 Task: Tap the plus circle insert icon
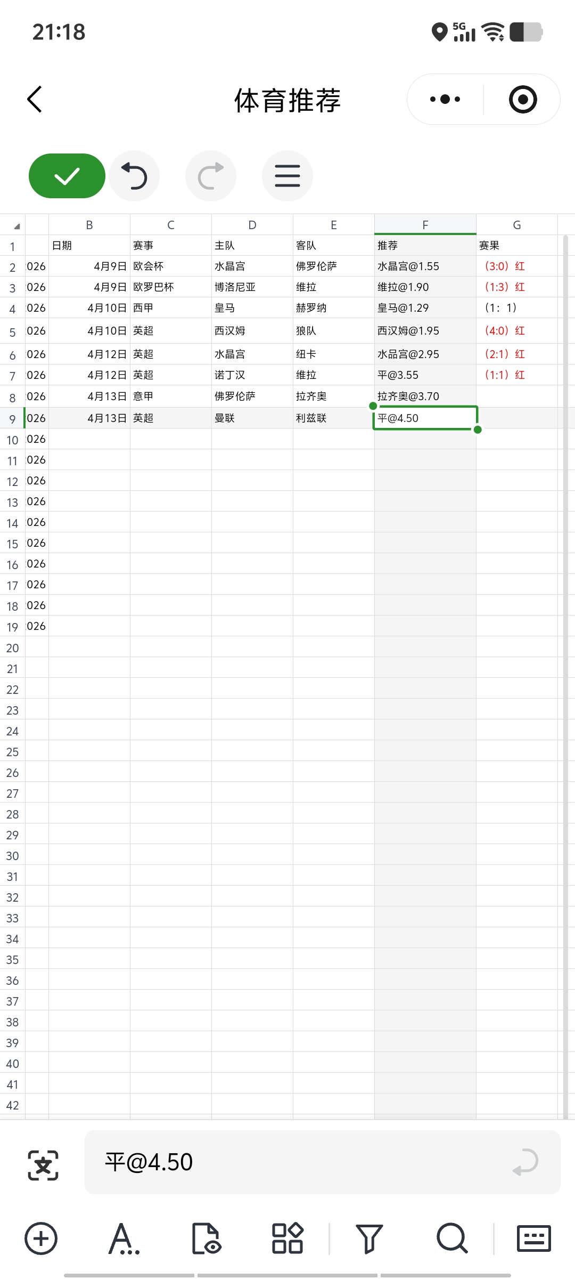41,1238
